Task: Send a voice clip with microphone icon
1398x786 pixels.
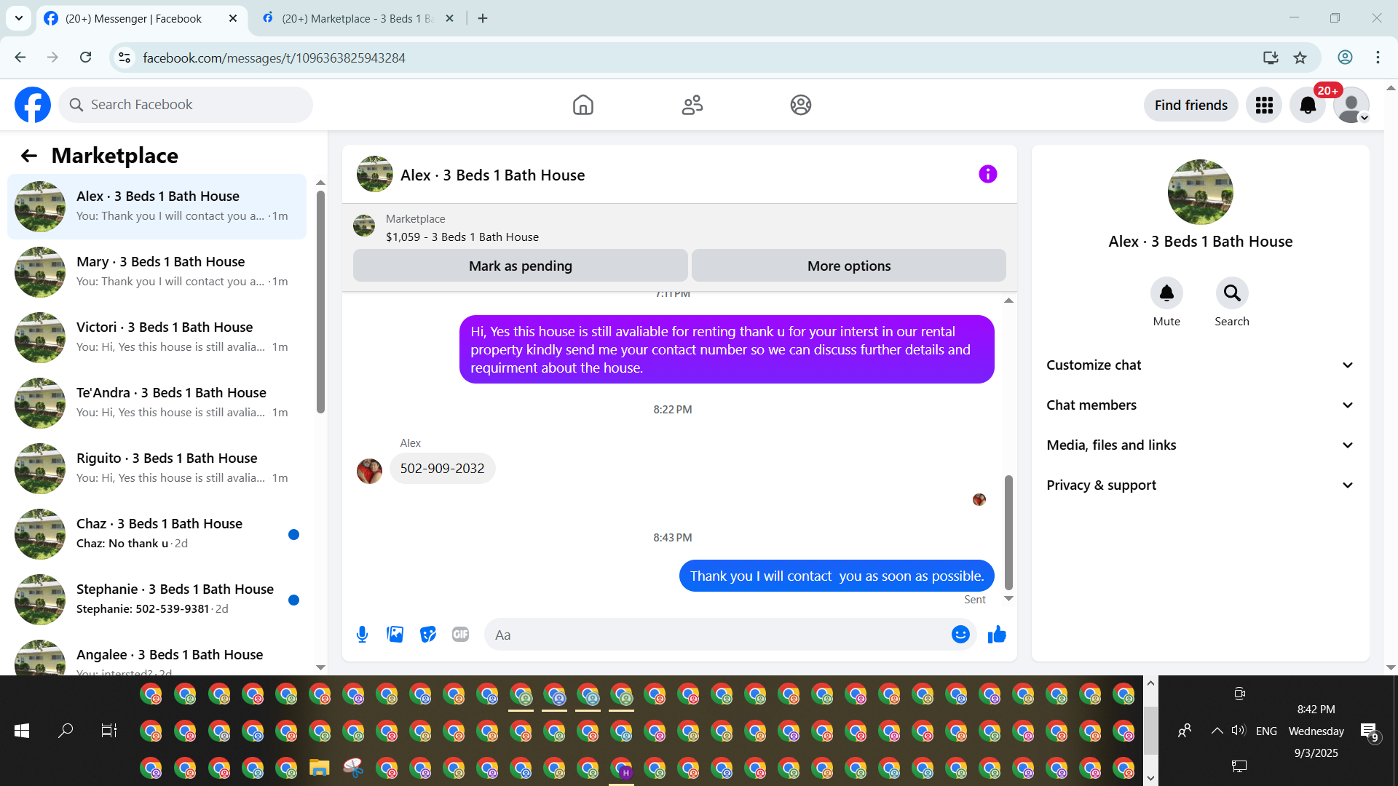Action: pos(362,635)
